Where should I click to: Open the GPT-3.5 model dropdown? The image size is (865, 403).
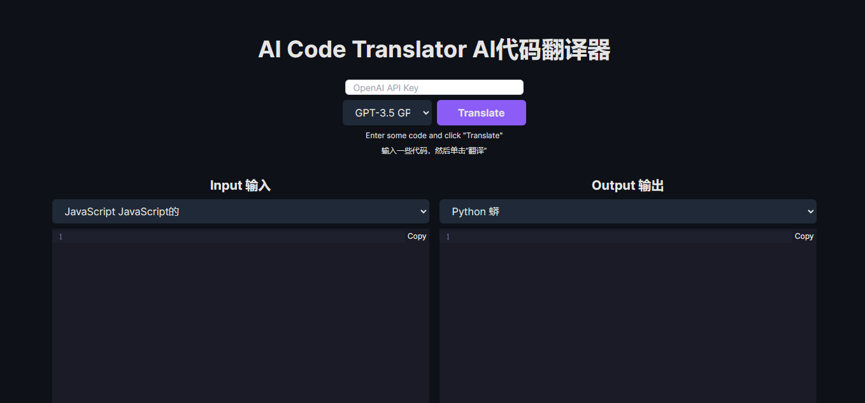pos(387,112)
